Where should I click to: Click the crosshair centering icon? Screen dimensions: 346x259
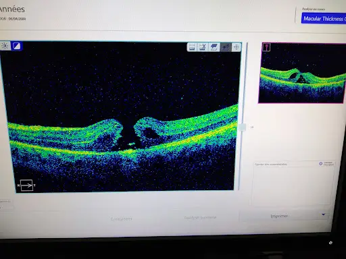237,47
